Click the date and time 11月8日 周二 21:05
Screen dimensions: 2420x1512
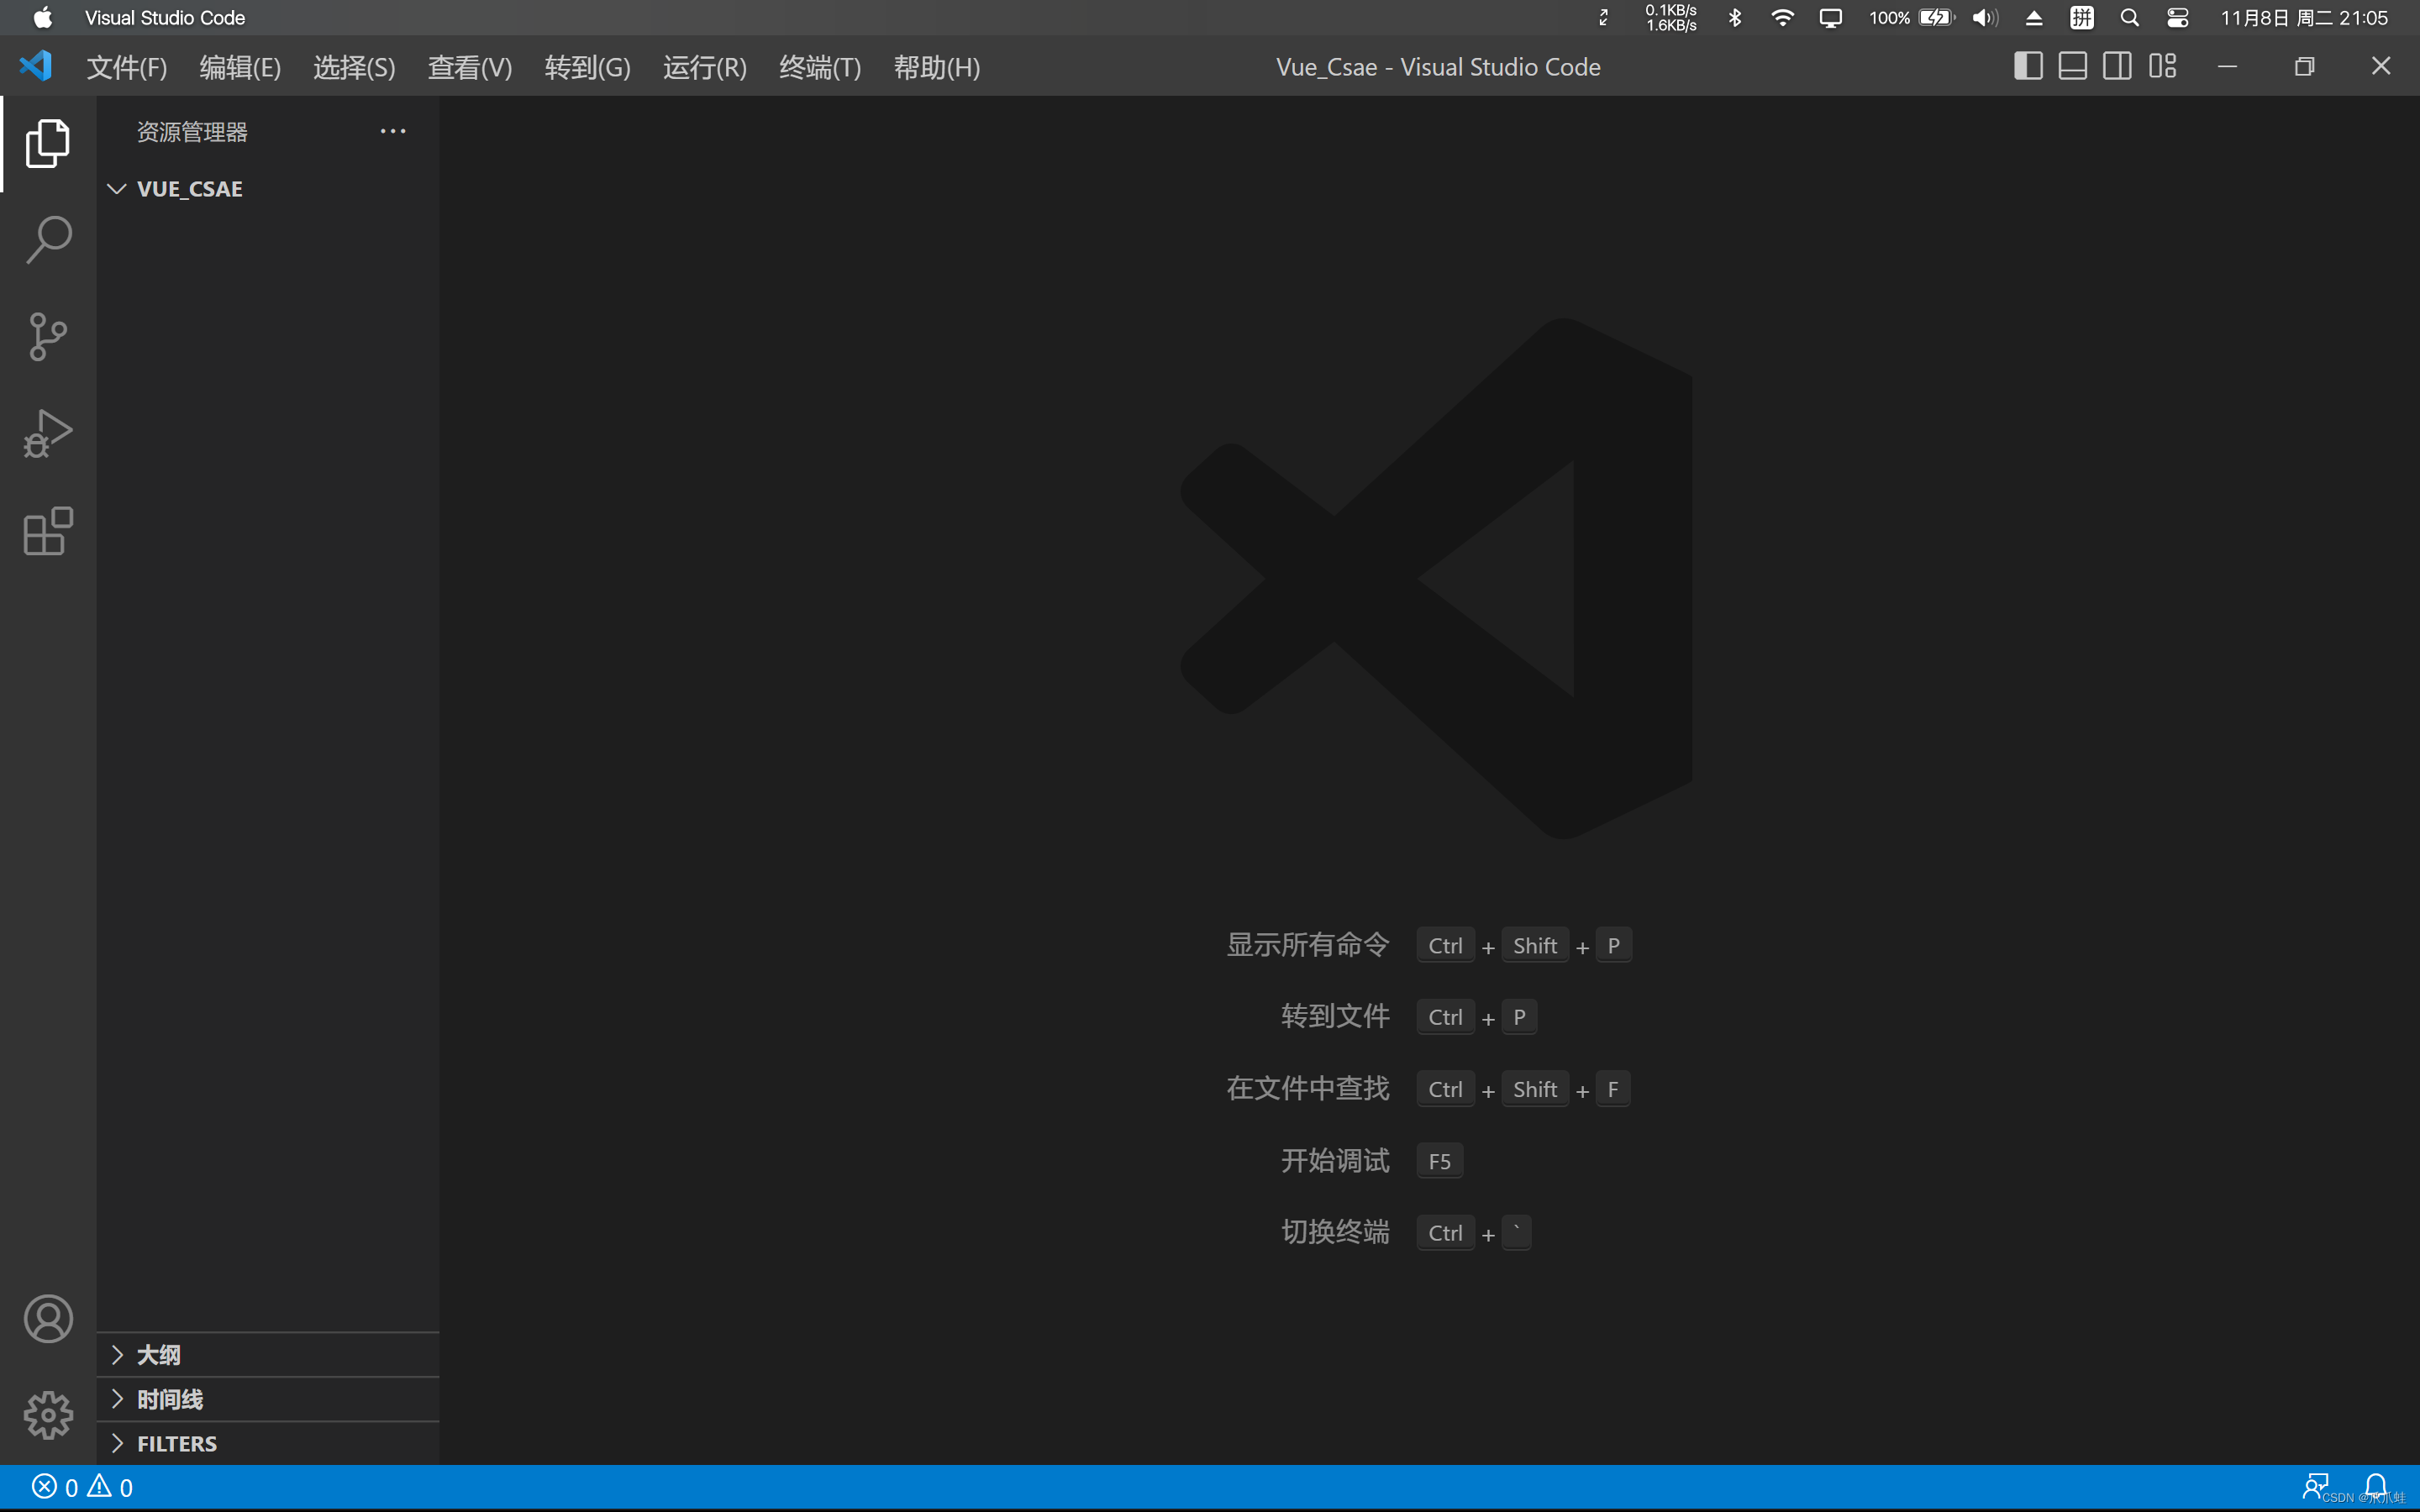(x=2304, y=17)
